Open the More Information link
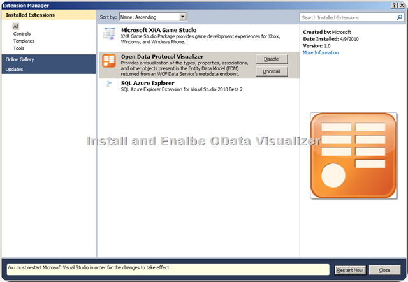The height and width of the screenshot is (282, 408). [321, 52]
